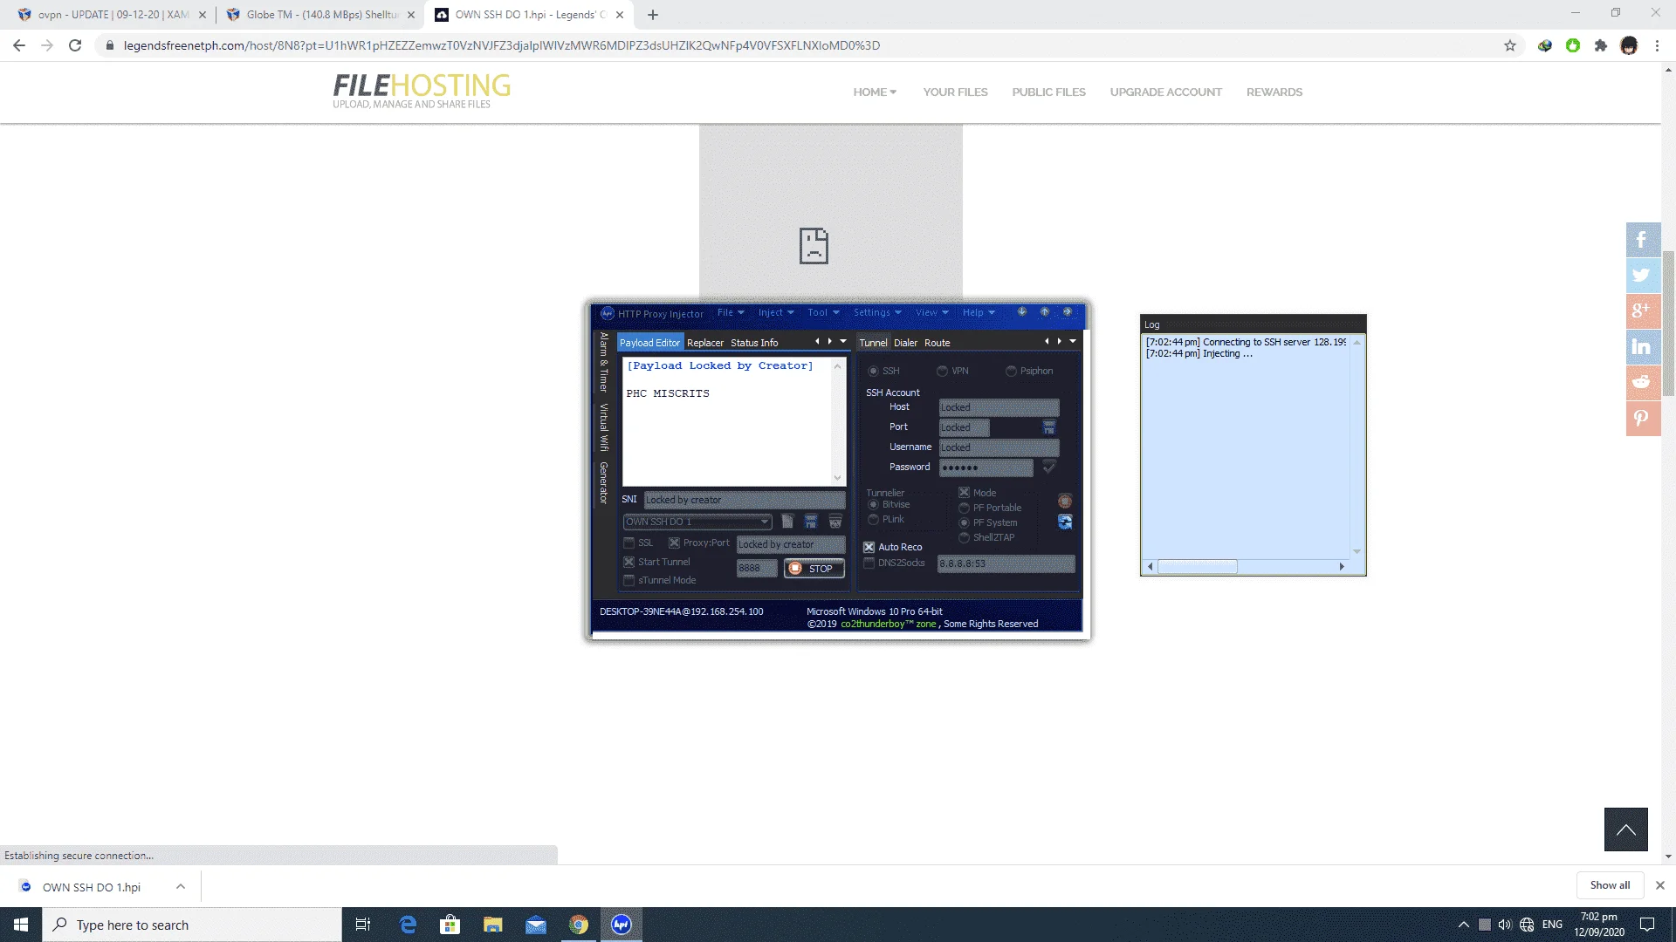Switch to the Dialer tab
The image size is (1676, 942).
905,343
